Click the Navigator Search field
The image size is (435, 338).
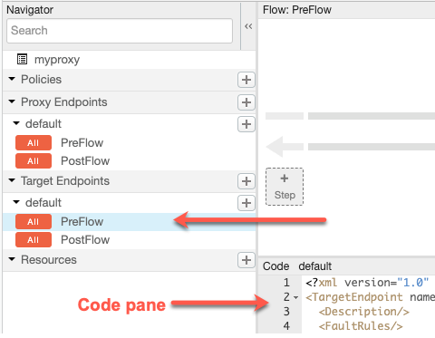[120, 31]
